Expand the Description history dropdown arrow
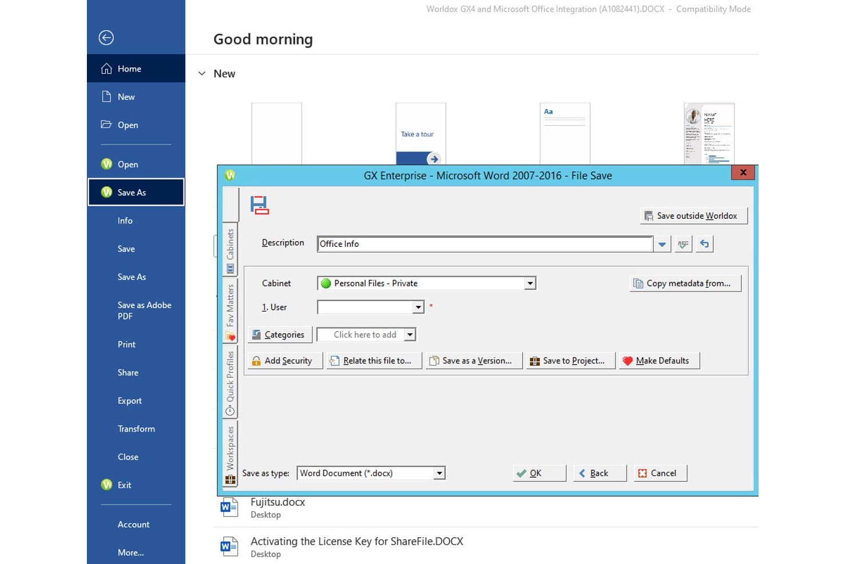The height and width of the screenshot is (564, 846). [x=662, y=244]
